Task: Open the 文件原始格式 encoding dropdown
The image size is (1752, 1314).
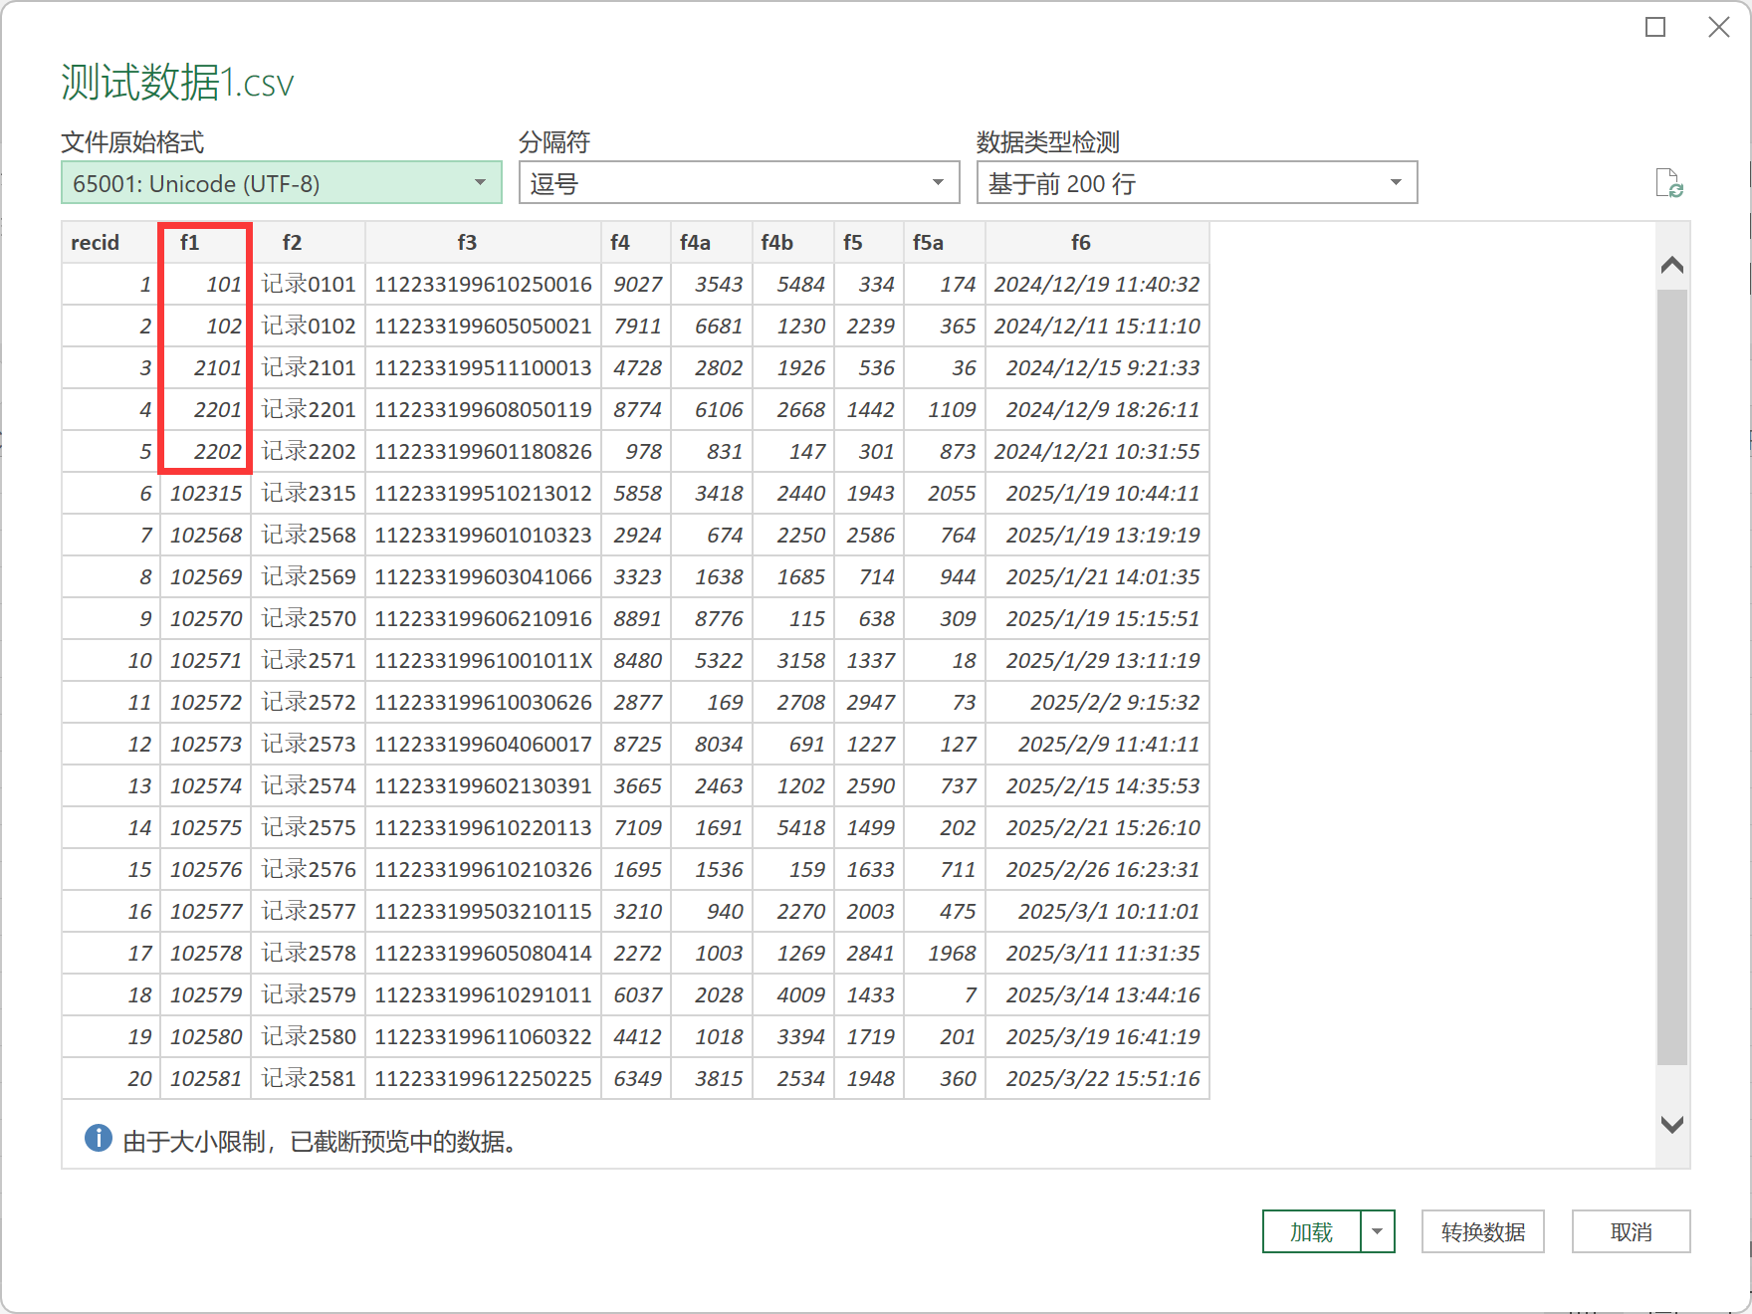Action: [x=281, y=183]
